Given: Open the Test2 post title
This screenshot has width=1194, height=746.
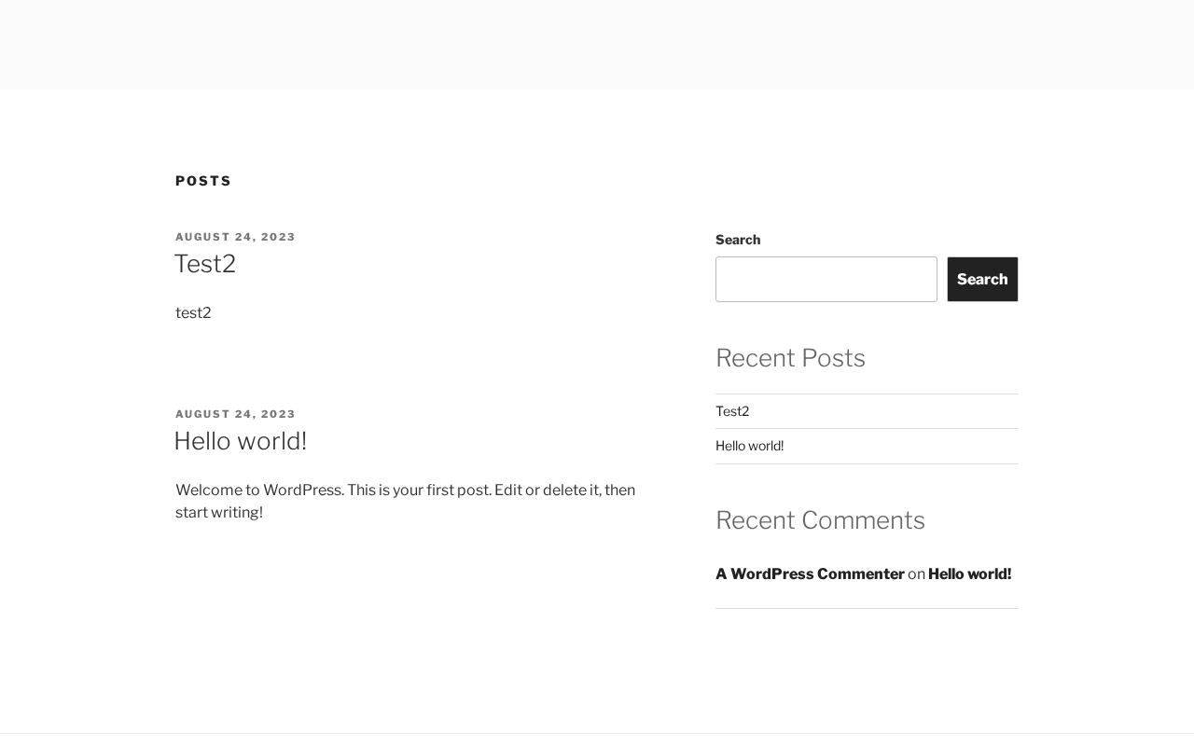Looking at the screenshot, I should click(x=205, y=264).
